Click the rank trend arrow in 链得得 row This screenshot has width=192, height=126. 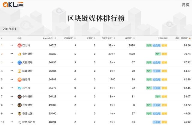pos(12,79)
